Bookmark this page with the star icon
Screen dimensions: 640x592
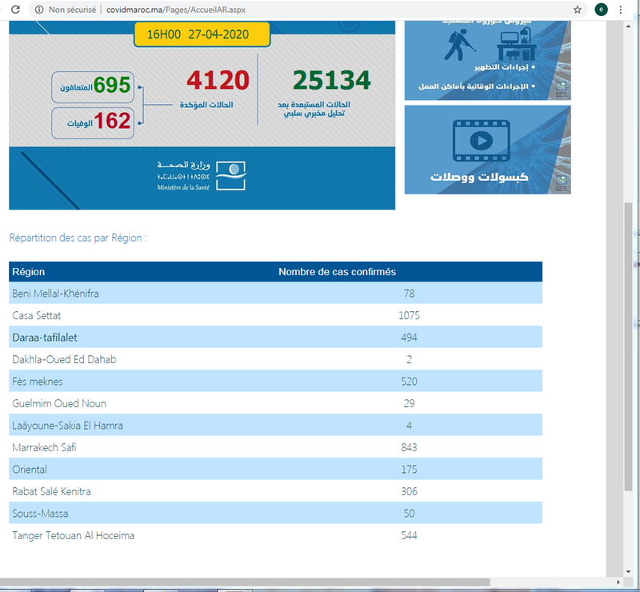(x=578, y=10)
